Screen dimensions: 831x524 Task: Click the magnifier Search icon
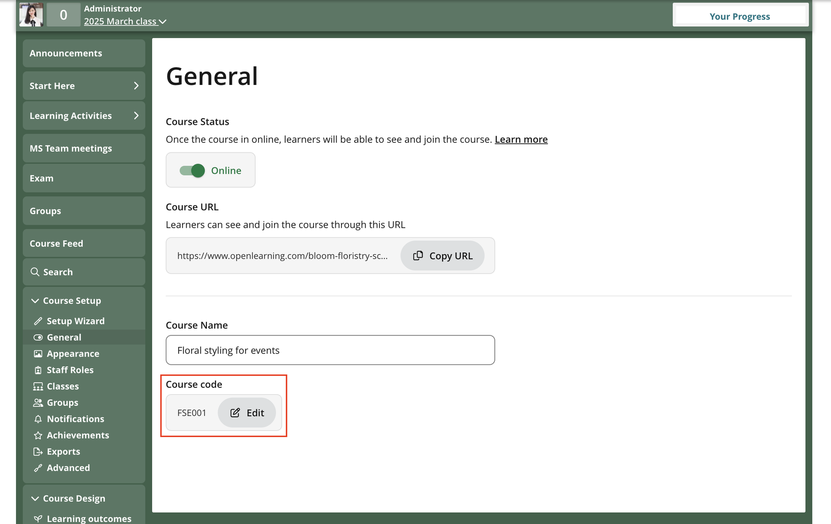pyautogui.click(x=35, y=272)
